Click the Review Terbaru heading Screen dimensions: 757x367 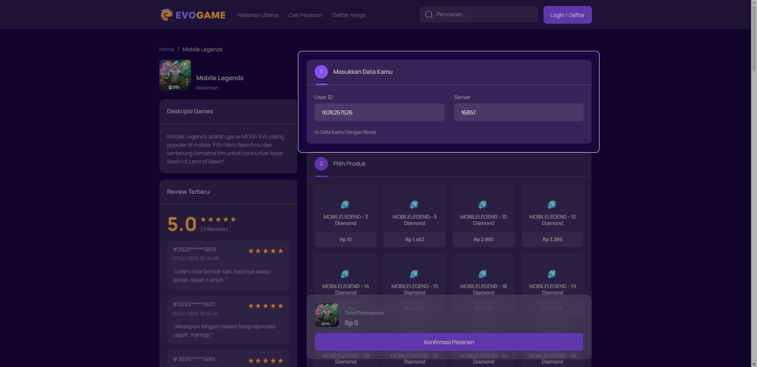(x=188, y=192)
